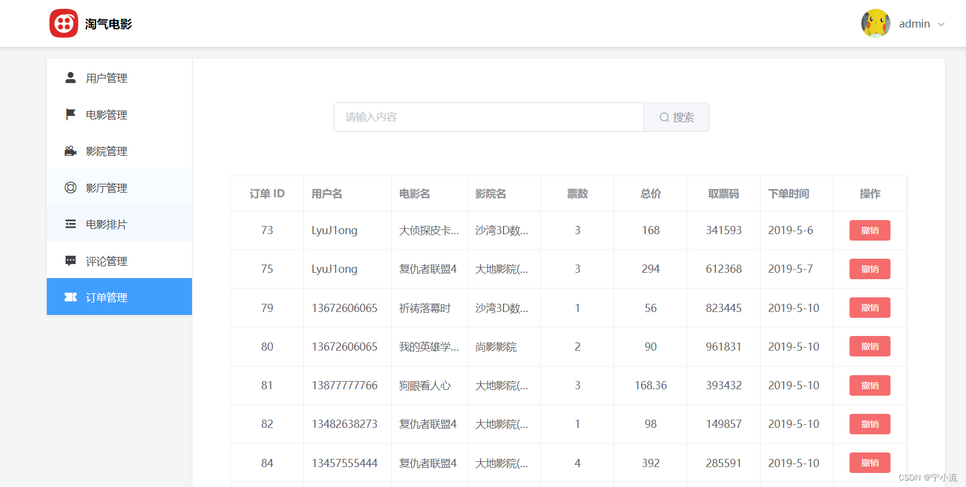Click 撤销 for order 75
Screen dimensions: 966x487
pyautogui.click(x=869, y=269)
